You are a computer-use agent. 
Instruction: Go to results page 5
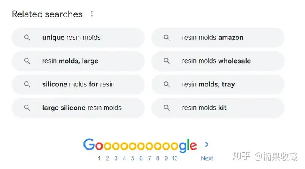[x=133, y=158]
